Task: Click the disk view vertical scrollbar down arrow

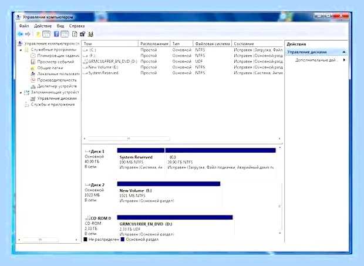Action: tap(280, 233)
